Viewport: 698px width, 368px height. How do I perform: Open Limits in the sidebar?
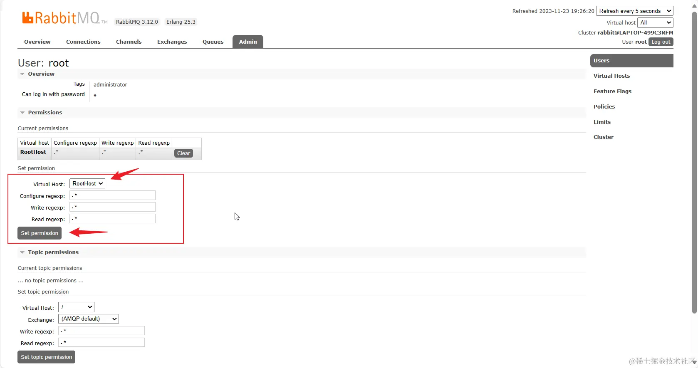602,122
